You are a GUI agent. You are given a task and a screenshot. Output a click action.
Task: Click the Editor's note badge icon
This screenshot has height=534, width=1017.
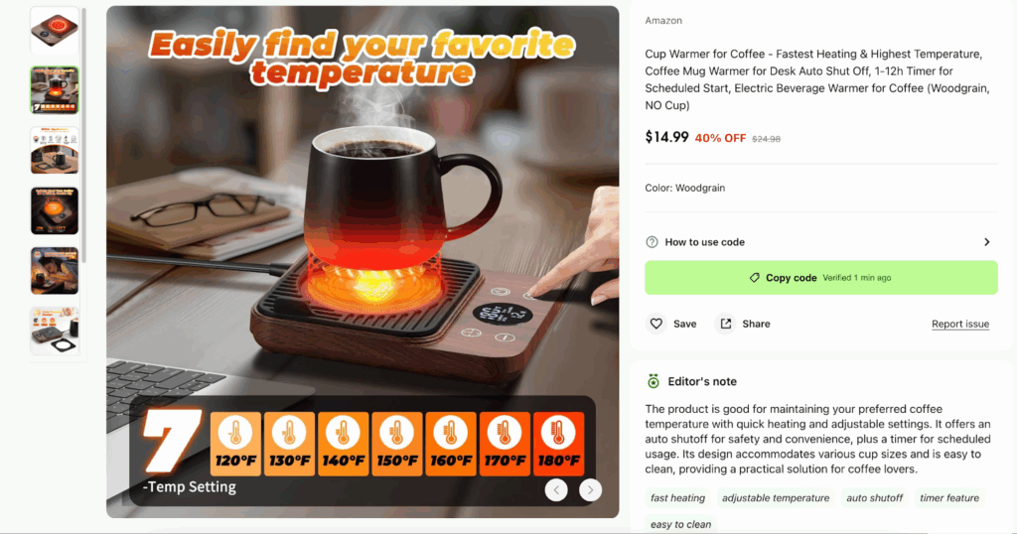click(654, 381)
